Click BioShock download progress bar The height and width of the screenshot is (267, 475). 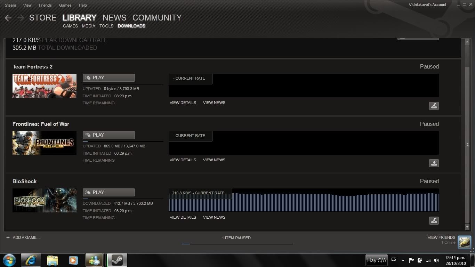pos(123,199)
